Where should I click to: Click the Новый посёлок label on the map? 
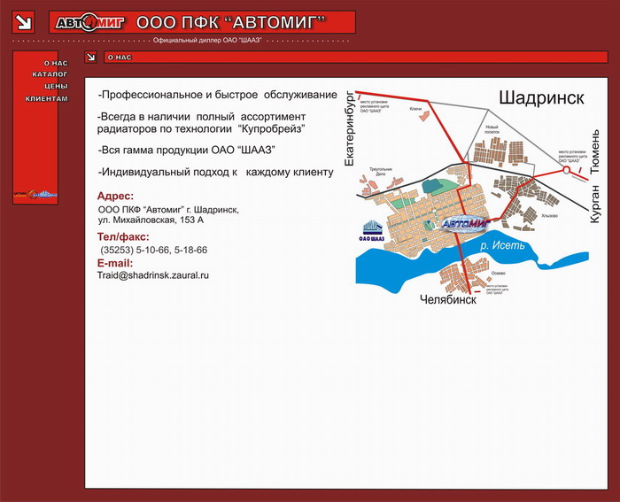[x=492, y=129]
